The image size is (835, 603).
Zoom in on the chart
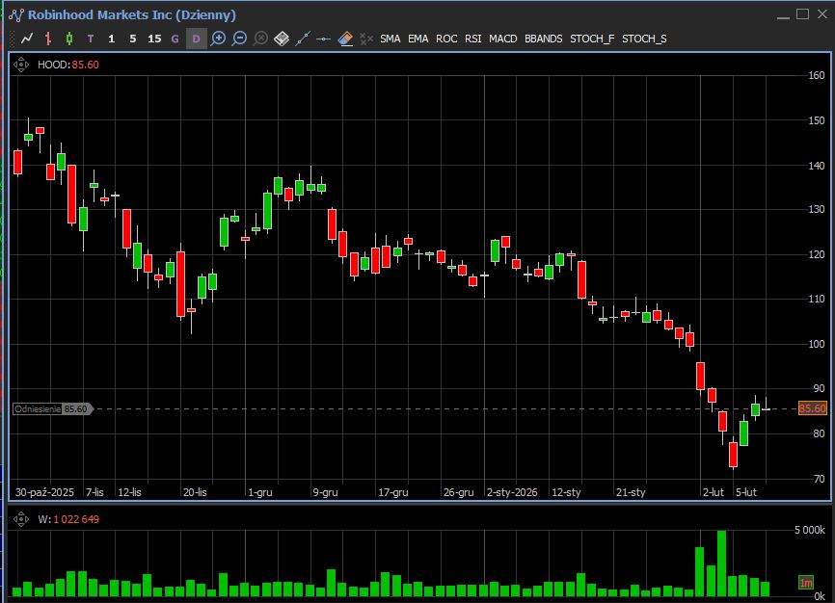tap(218, 39)
